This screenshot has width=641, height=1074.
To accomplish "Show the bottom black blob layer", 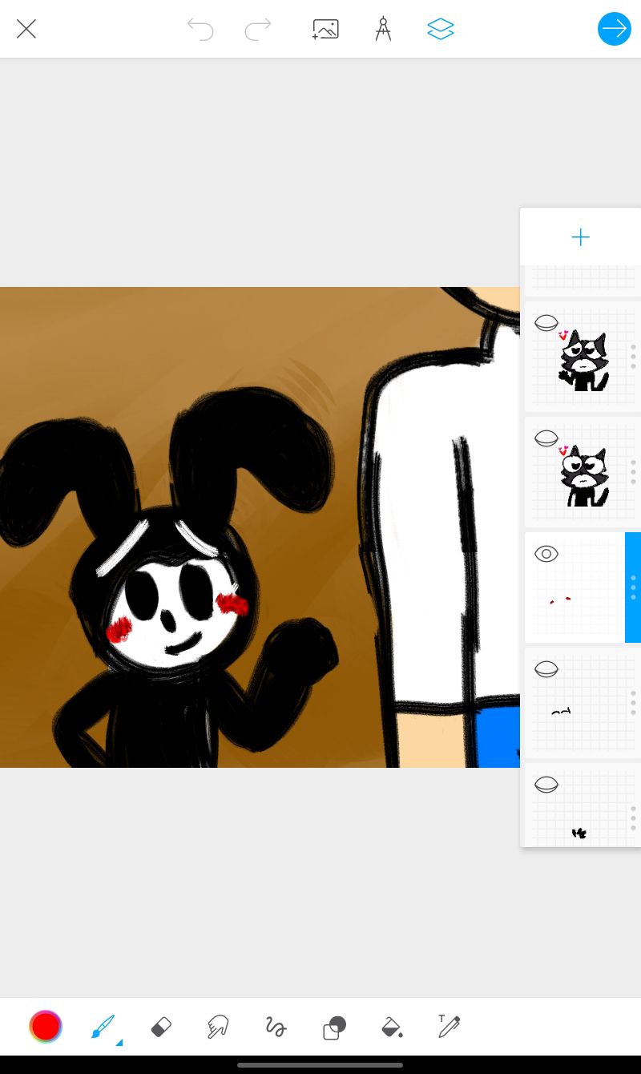I will pos(546,785).
